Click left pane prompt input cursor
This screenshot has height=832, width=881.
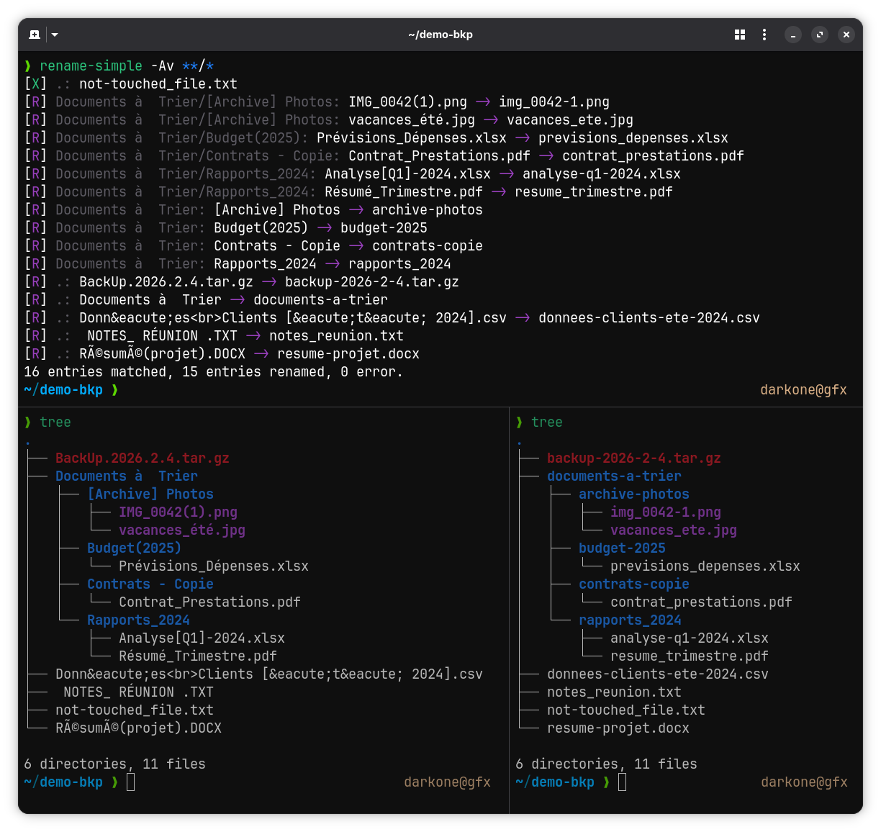(131, 782)
